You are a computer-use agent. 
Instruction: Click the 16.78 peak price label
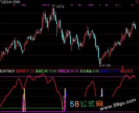pyautogui.click(x=60, y=7)
